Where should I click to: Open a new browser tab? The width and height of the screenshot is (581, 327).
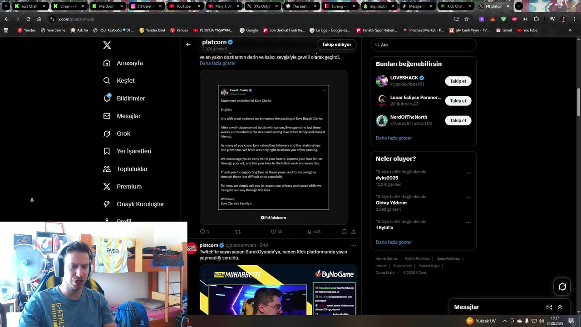[x=519, y=6]
